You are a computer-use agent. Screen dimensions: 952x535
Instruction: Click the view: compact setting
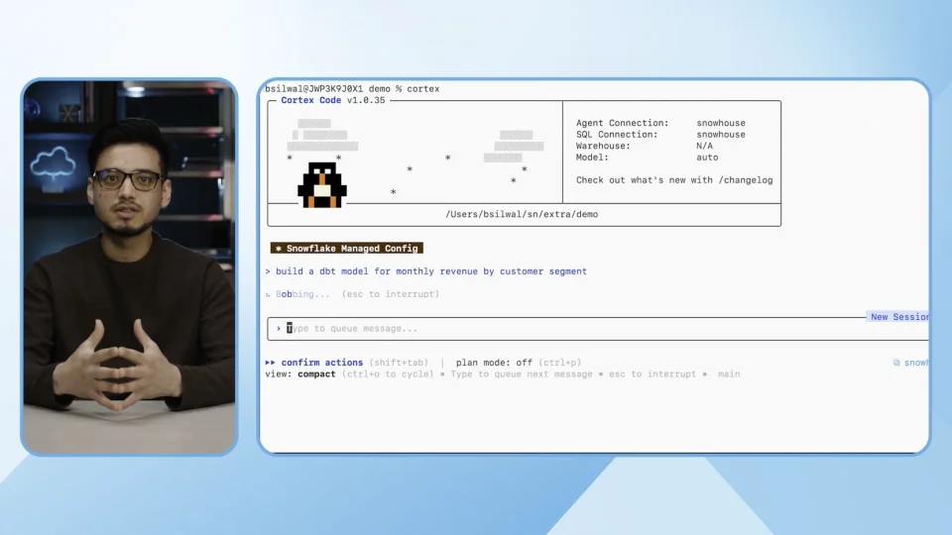coord(300,374)
